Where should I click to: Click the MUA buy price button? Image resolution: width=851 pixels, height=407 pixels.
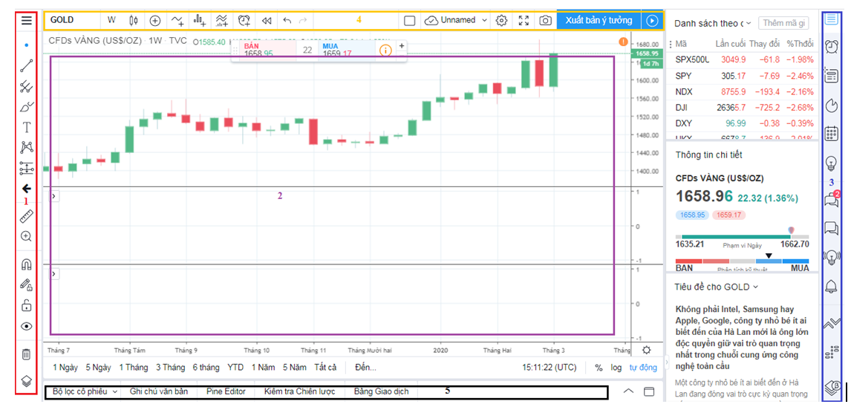(347, 50)
